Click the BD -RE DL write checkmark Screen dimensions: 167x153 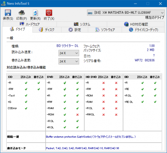tap(155, 102)
